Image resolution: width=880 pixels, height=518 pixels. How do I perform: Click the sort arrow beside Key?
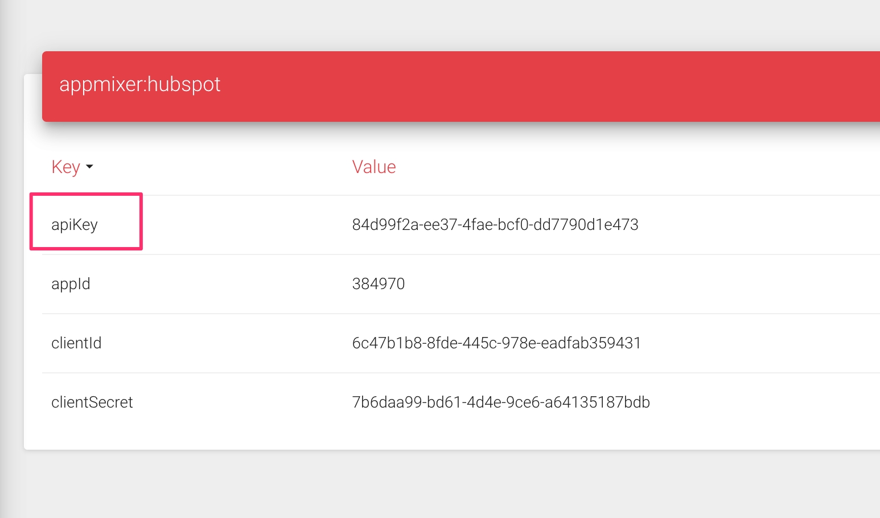click(x=89, y=167)
